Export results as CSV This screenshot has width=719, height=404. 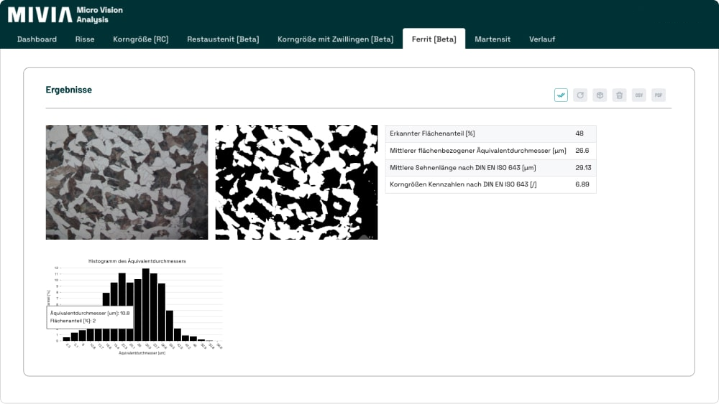click(638, 95)
